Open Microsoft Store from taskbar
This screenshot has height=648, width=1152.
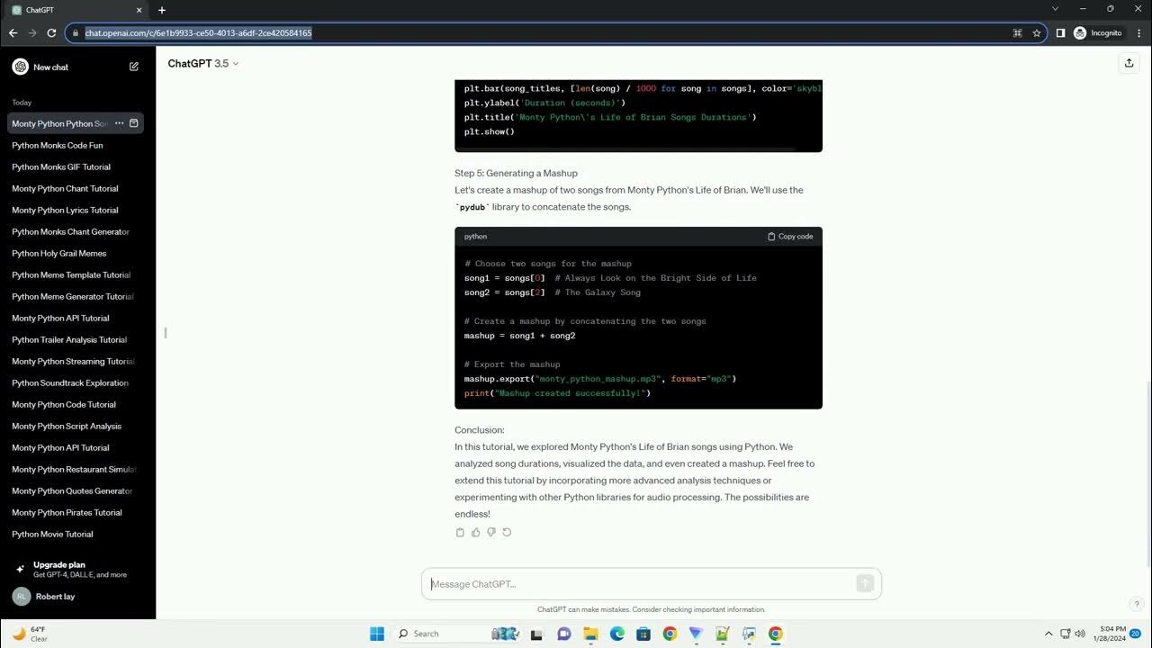pyautogui.click(x=643, y=634)
